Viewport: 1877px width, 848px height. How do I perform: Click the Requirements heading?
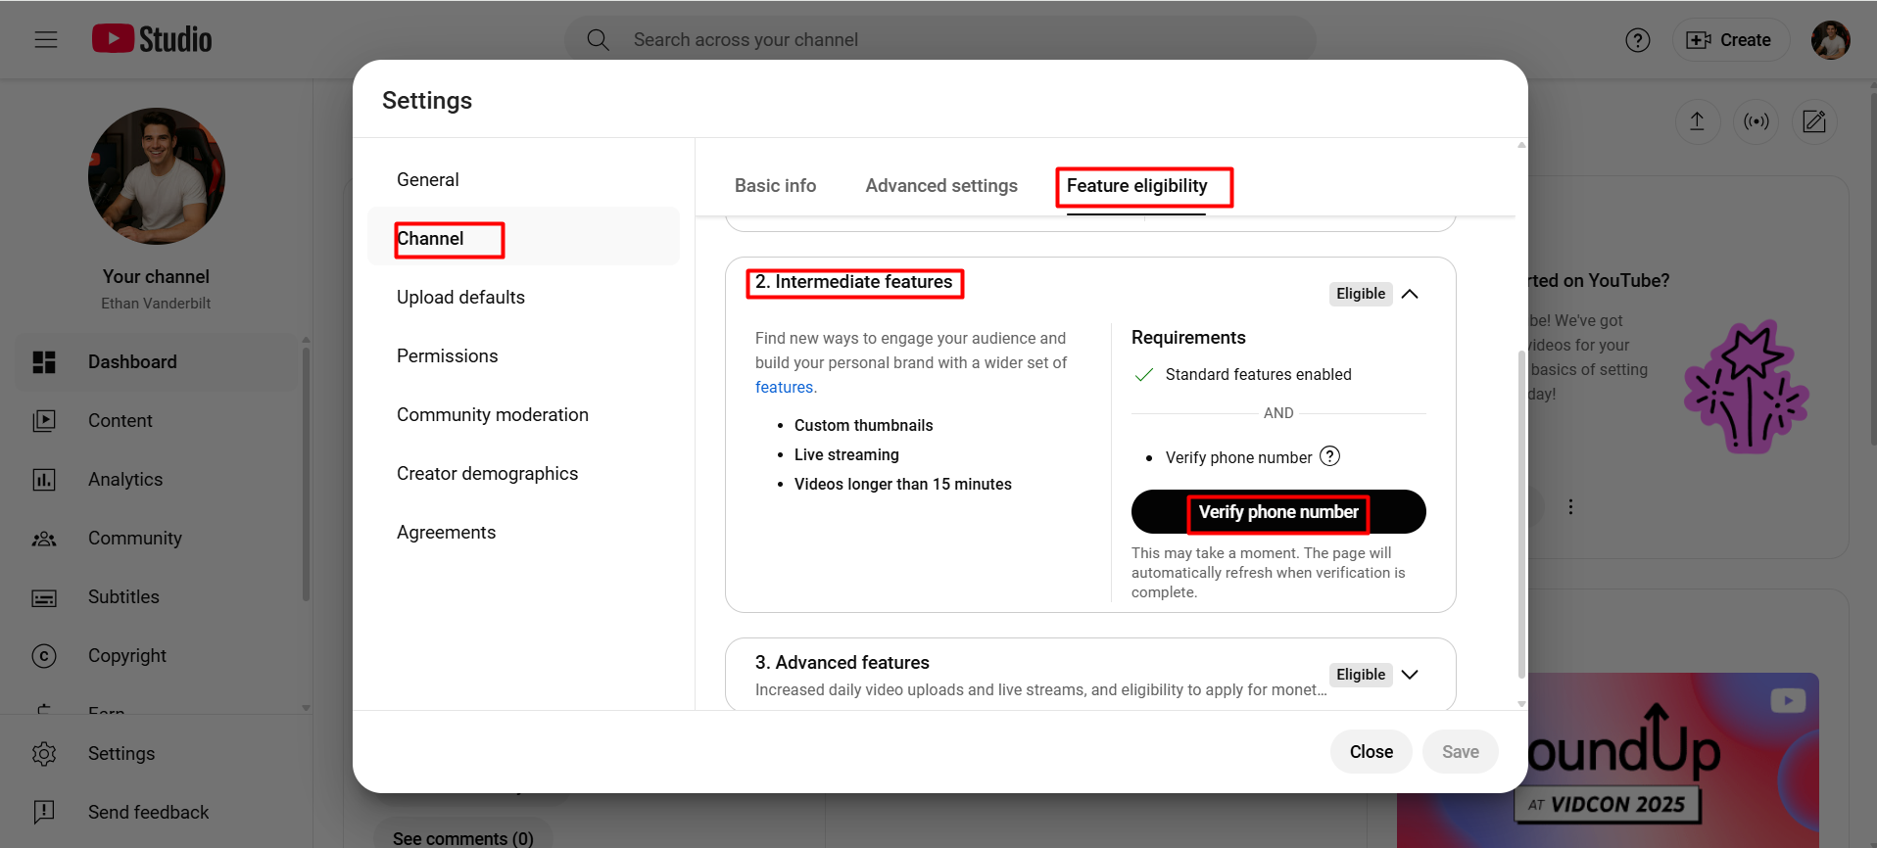point(1188,338)
